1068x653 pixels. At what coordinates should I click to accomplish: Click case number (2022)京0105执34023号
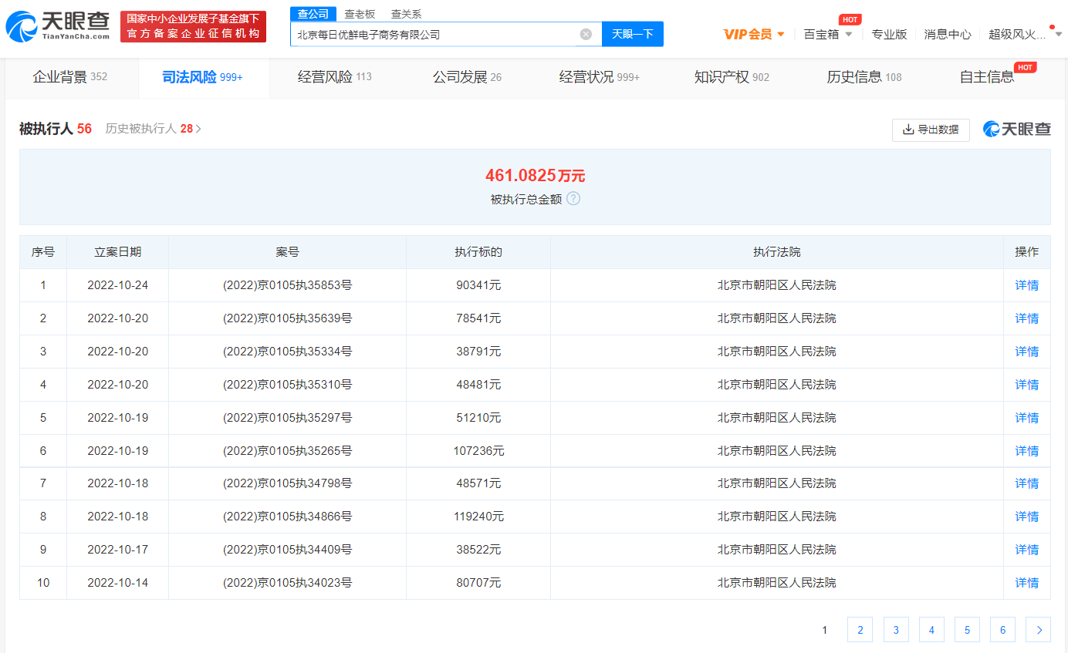tap(288, 583)
